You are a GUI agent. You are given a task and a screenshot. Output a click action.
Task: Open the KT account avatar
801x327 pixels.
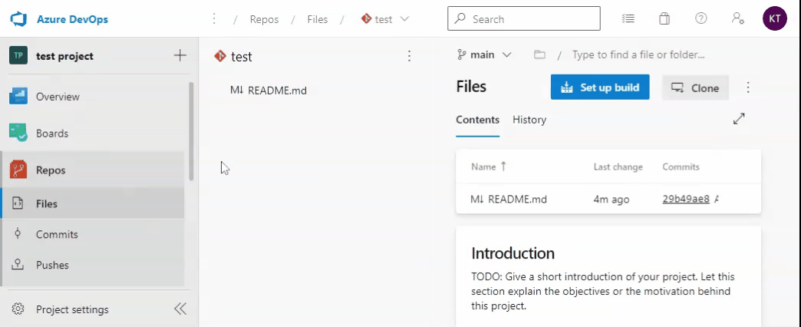coord(774,19)
